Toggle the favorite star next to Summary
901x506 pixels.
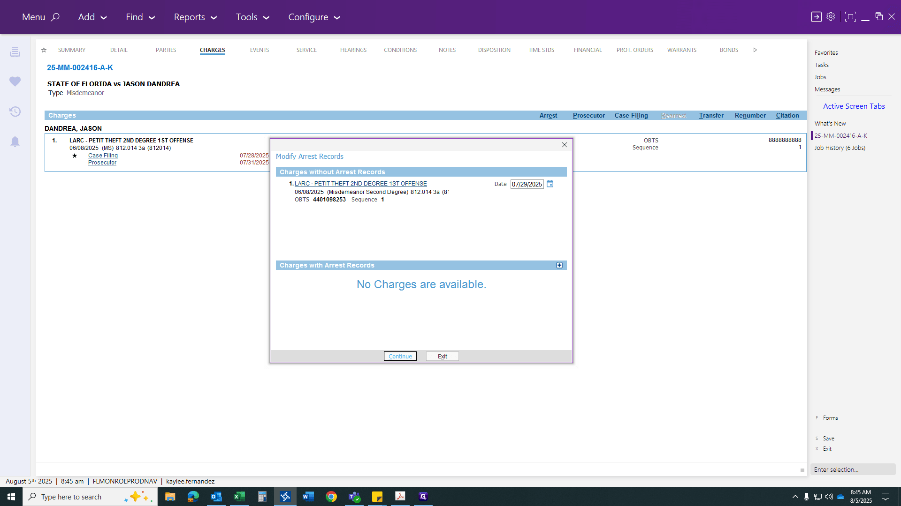[44, 50]
